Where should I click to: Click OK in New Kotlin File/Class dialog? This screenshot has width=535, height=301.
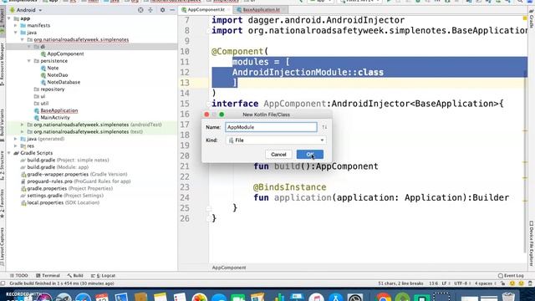click(310, 155)
